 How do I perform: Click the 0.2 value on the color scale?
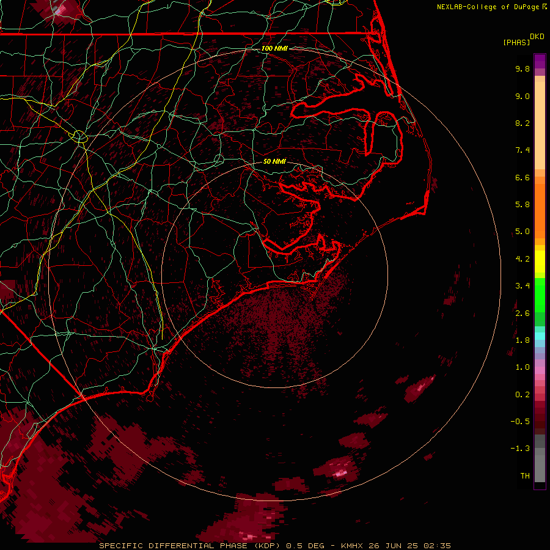tap(522, 395)
